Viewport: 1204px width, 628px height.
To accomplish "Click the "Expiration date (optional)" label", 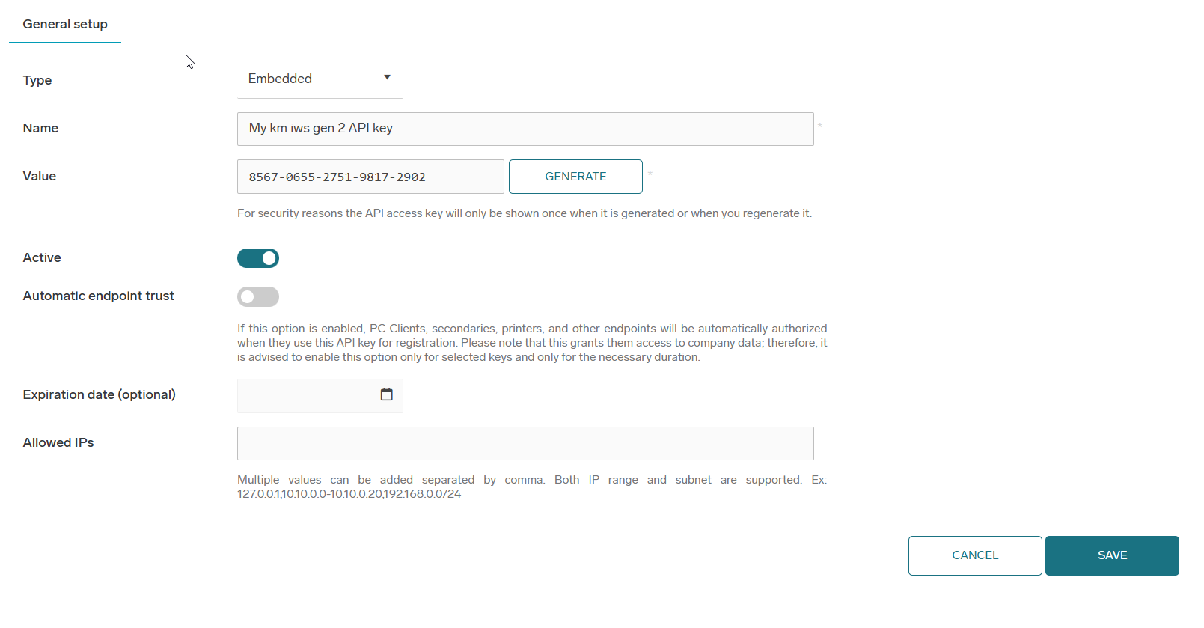I will [x=99, y=394].
